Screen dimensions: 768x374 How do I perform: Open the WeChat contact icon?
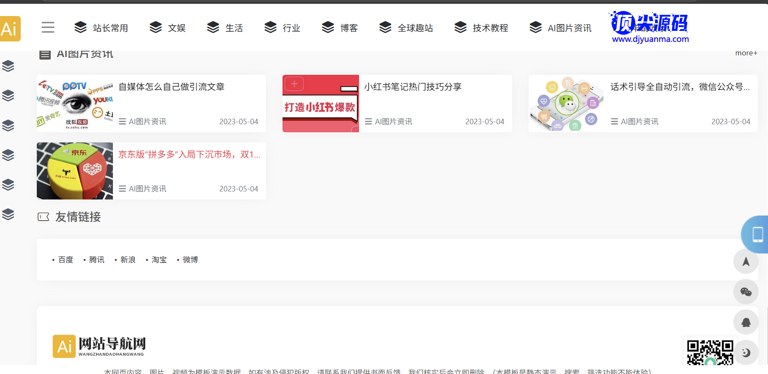tap(746, 292)
